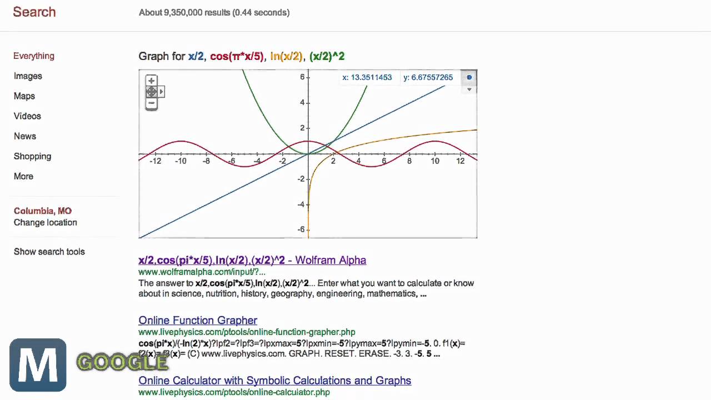711x400 pixels.
Task: Click ln(x/2) in the graph title
Action: pyautogui.click(x=286, y=56)
